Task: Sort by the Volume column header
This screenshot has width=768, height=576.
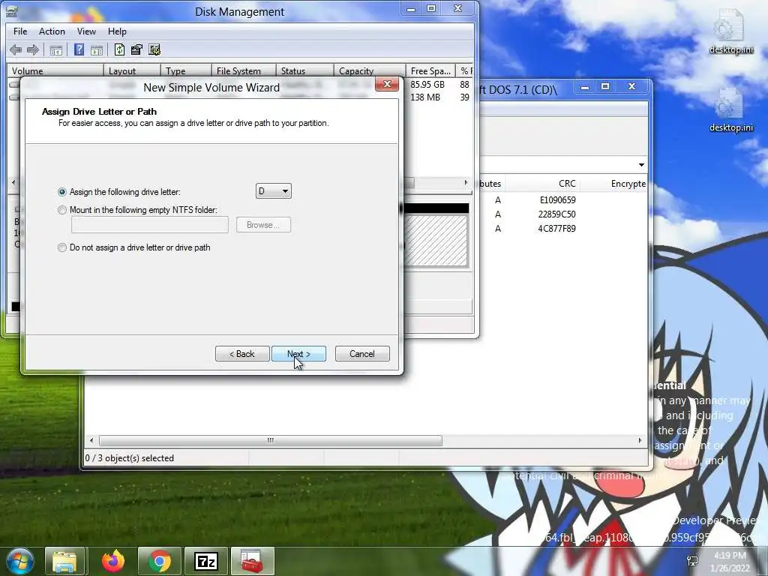Action: 55,71
